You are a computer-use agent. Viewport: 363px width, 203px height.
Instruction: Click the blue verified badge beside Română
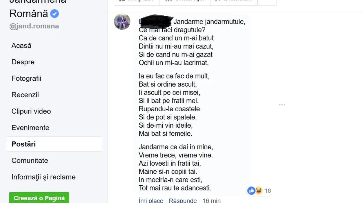(55, 14)
